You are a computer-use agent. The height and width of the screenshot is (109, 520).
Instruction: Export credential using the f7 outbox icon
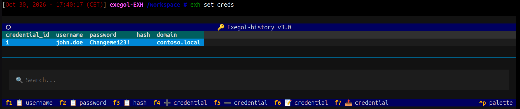(348, 103)
